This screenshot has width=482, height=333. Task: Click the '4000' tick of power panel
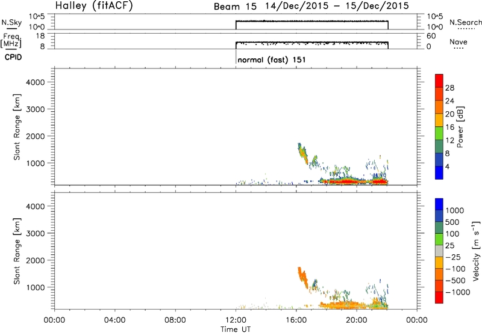36,82
